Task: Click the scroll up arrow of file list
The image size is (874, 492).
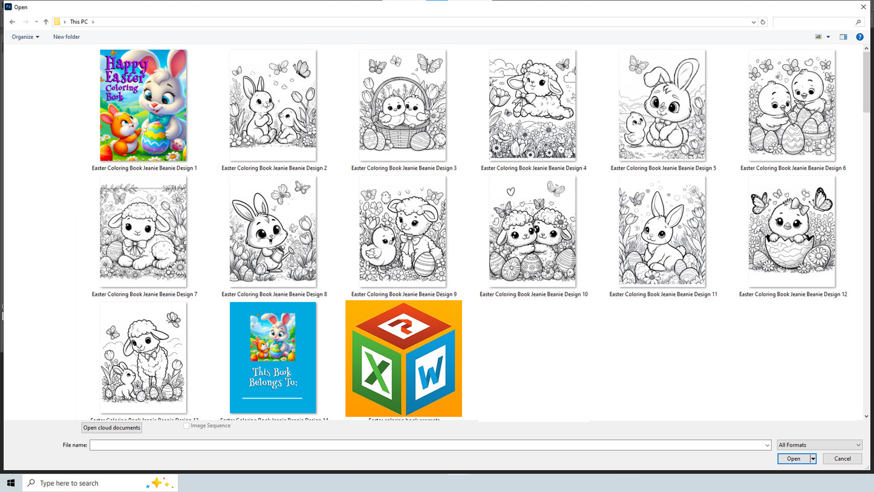Action: tap(866, 48)
